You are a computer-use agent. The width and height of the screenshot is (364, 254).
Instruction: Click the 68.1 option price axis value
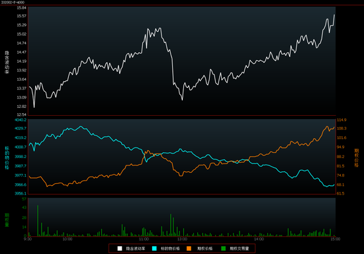click(x=341, y=185)
